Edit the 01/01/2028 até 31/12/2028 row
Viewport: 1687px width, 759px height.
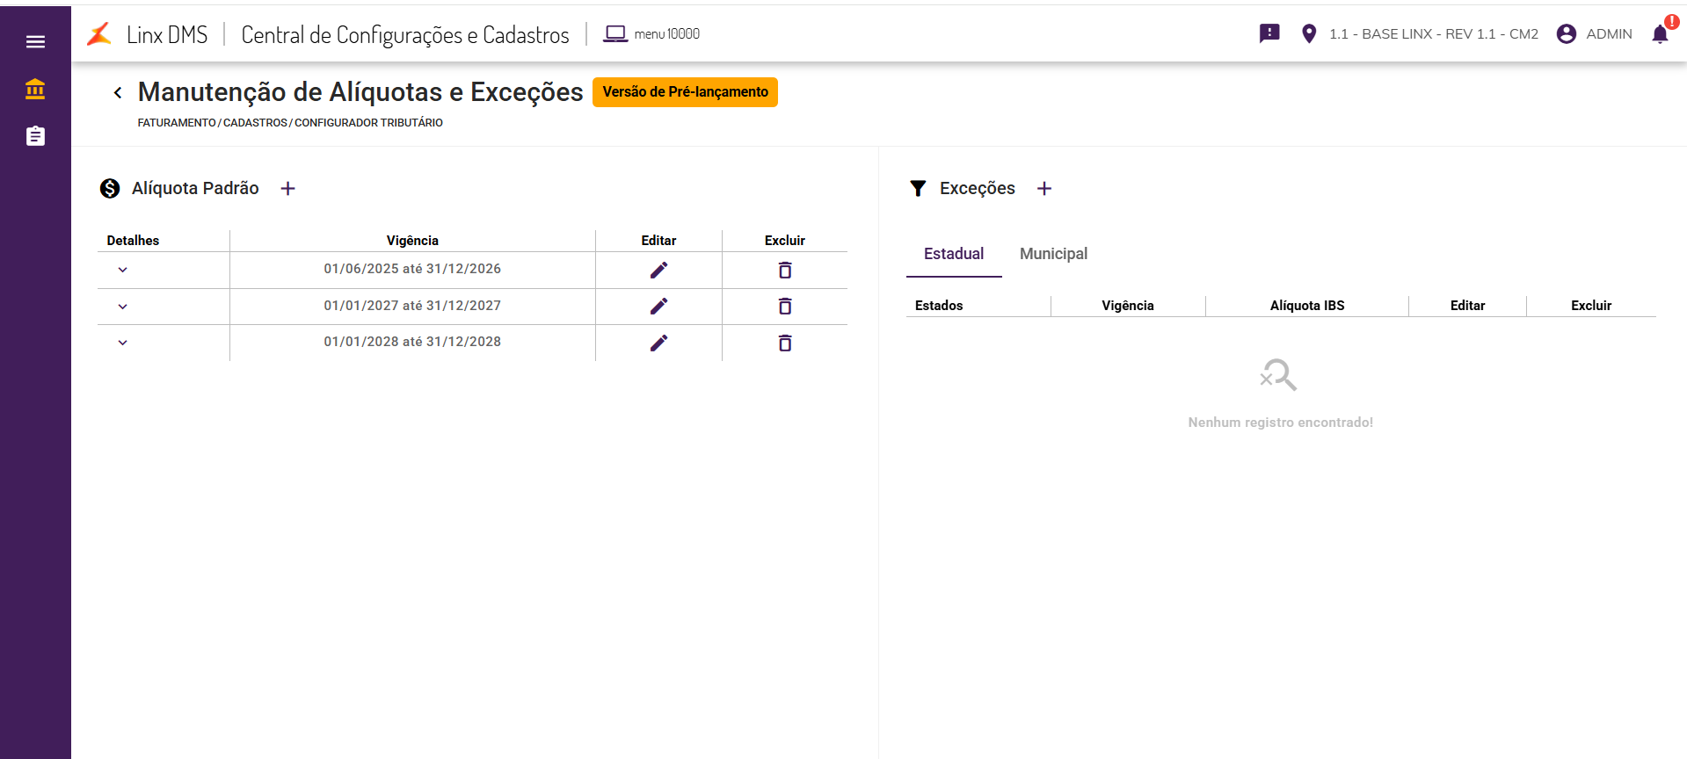click(658, 343)
